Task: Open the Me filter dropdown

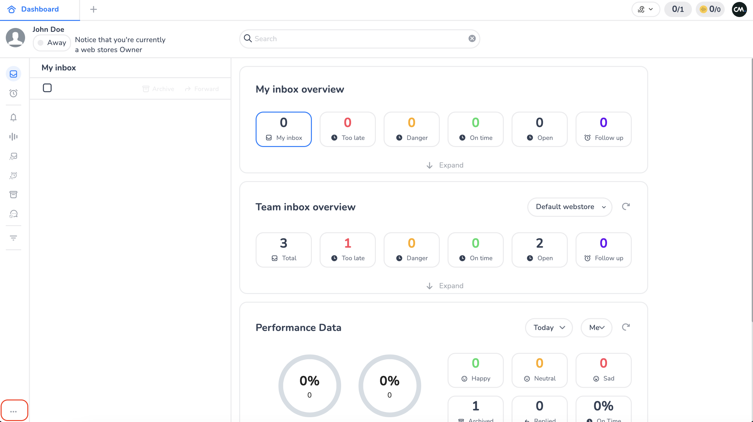Action: pos(596,327)
